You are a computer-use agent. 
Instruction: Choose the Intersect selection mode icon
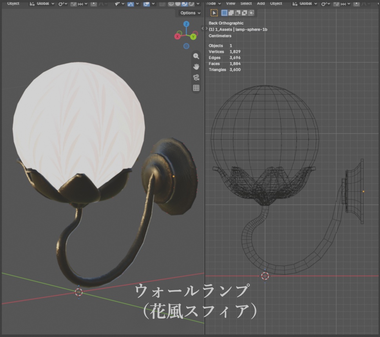pos(251,13)
